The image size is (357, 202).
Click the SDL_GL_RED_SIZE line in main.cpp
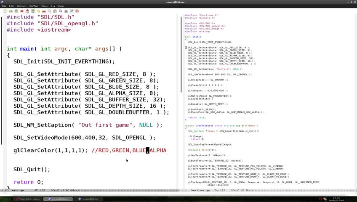(85, 74)
